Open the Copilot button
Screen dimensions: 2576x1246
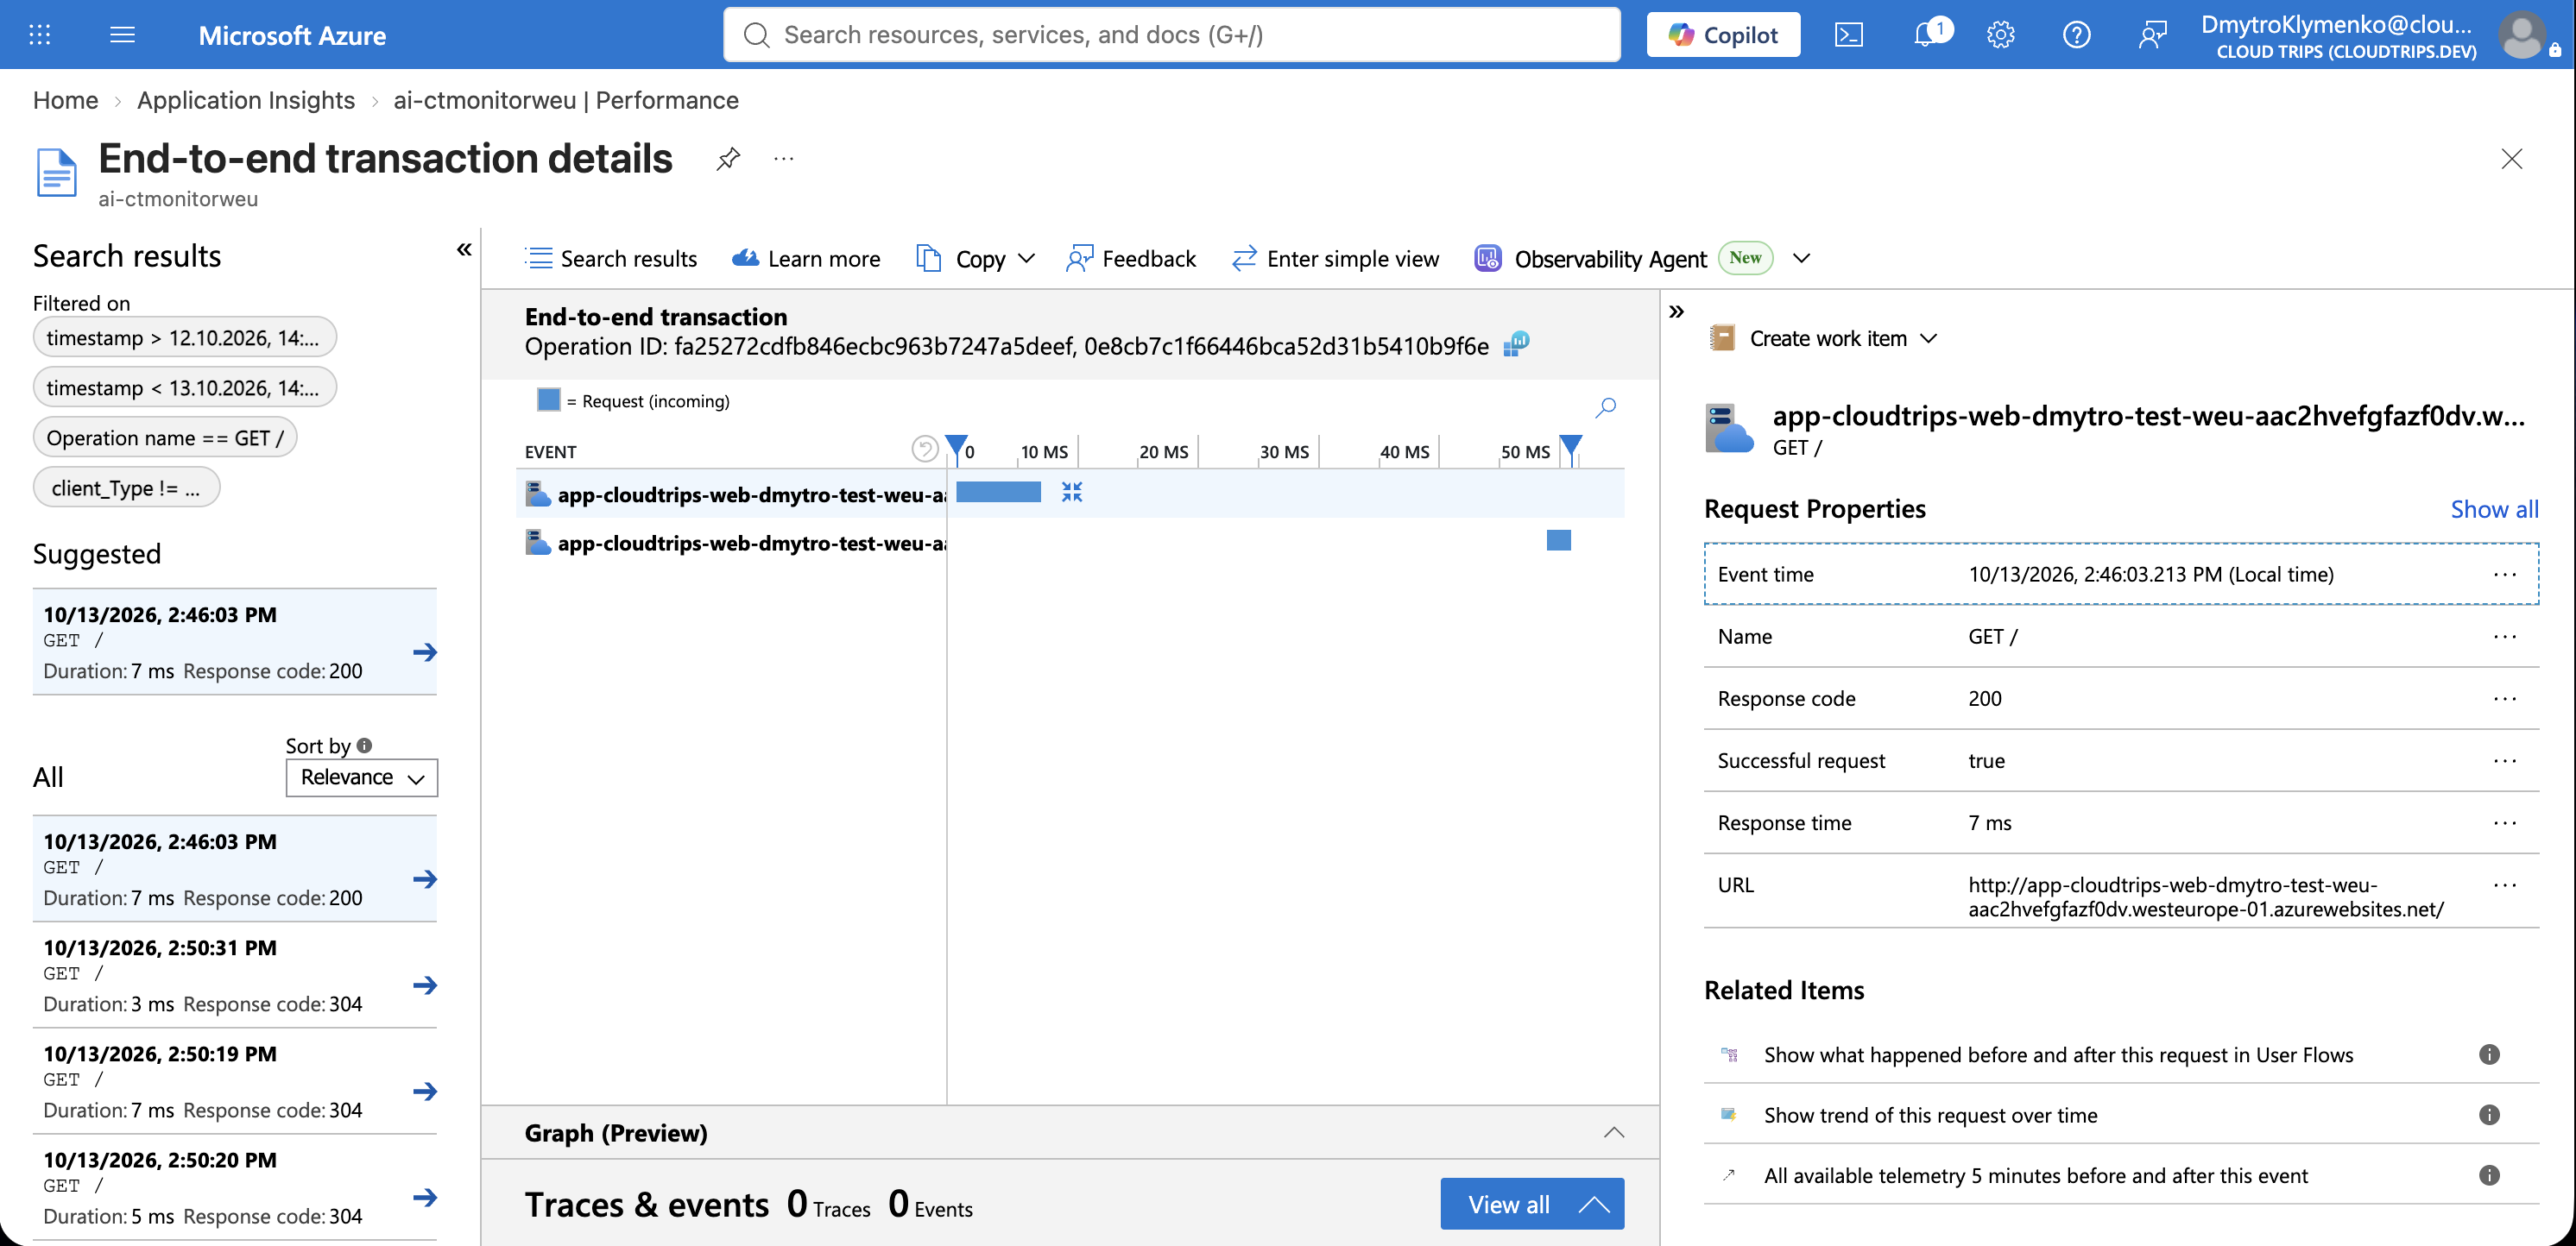tap(1723, 35)
